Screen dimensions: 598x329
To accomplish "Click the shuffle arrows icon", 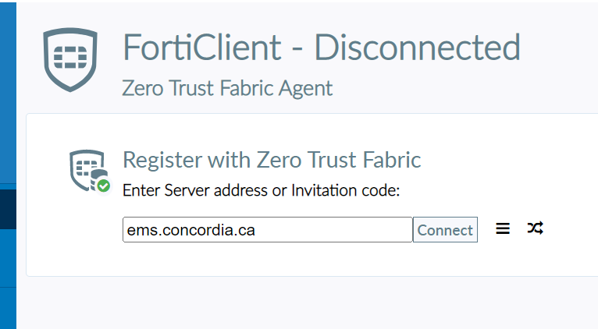I will pyautogui.click(x=535, y=228).
